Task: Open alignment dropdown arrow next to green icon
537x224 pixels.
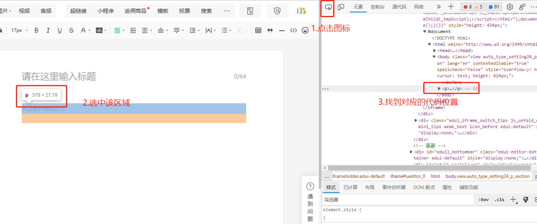Action: (123, 30)
